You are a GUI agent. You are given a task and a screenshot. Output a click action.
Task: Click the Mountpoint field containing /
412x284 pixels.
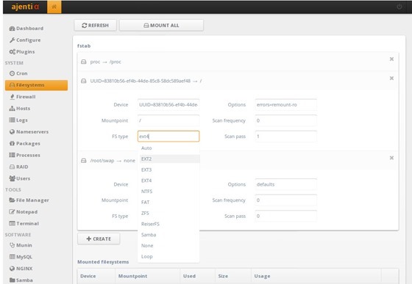pos(168,120)
